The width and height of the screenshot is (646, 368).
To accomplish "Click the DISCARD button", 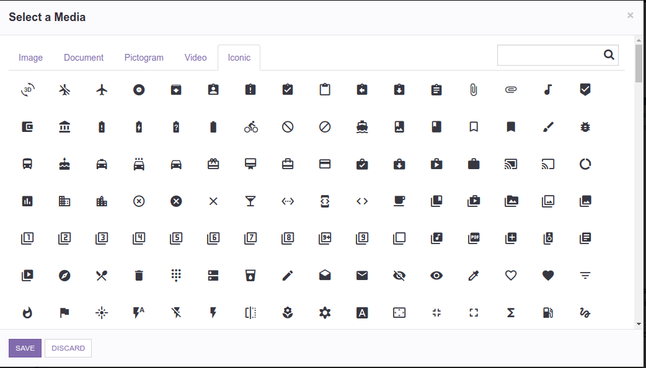I will pos(68,348).
